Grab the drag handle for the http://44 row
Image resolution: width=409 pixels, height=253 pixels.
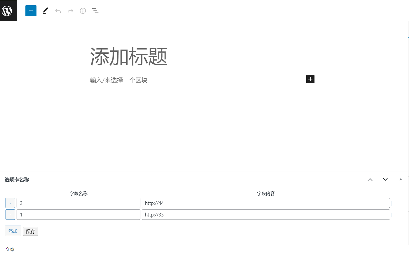[393, 203]
